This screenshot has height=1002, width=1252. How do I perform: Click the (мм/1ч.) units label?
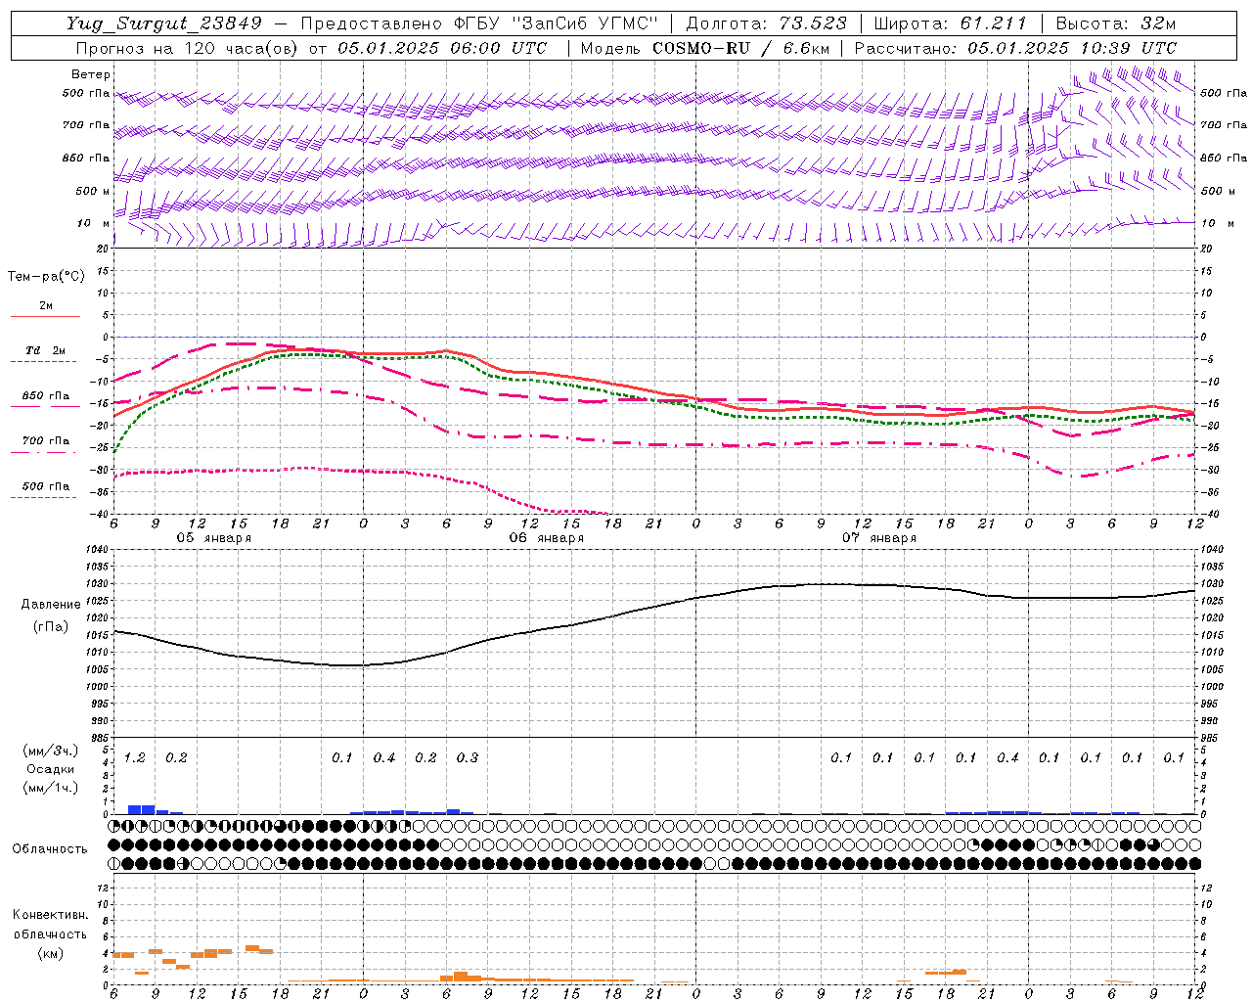50,788
